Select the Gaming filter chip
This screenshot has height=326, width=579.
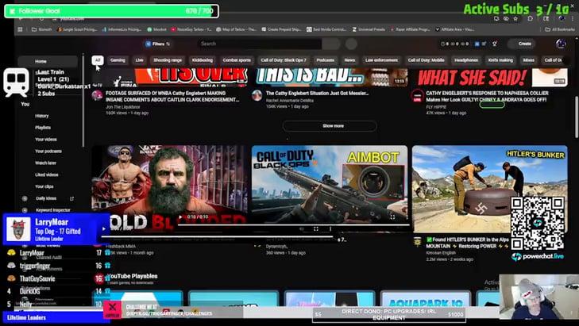click(118, 60)
